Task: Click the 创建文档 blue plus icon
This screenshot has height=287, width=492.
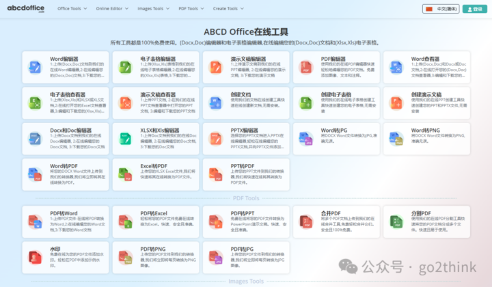Action: pyautogui.click(x=215, y=103)
